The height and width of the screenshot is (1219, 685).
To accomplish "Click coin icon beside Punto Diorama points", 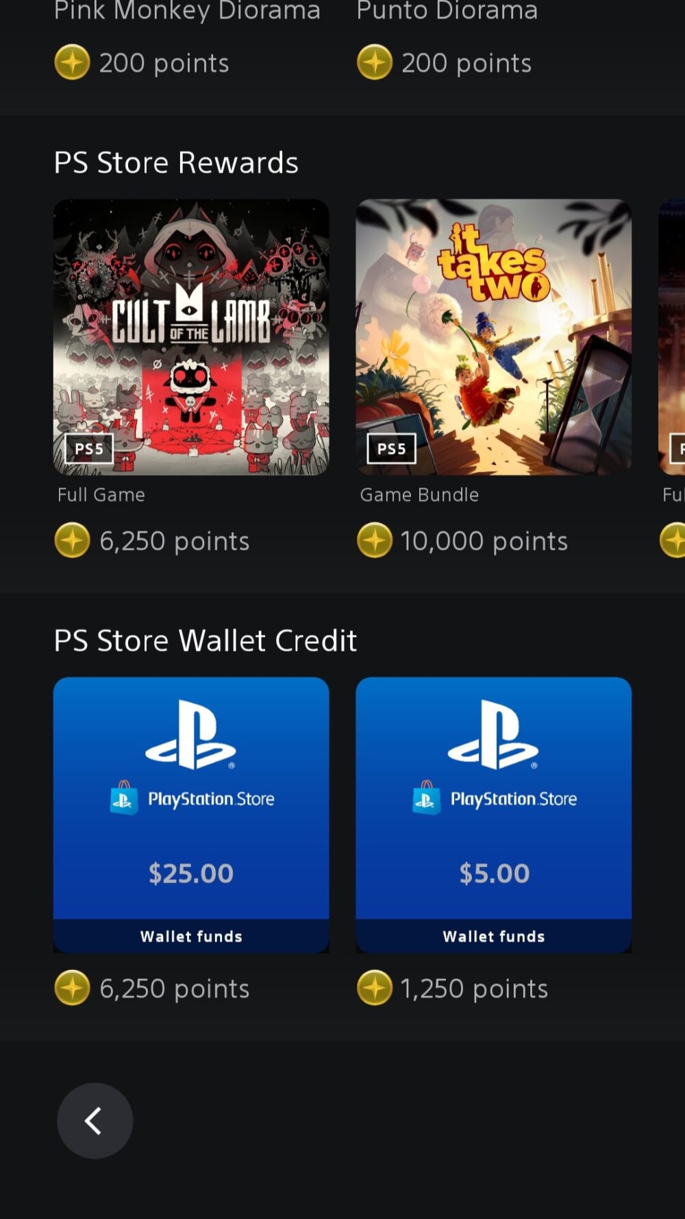I will point(375,62).
